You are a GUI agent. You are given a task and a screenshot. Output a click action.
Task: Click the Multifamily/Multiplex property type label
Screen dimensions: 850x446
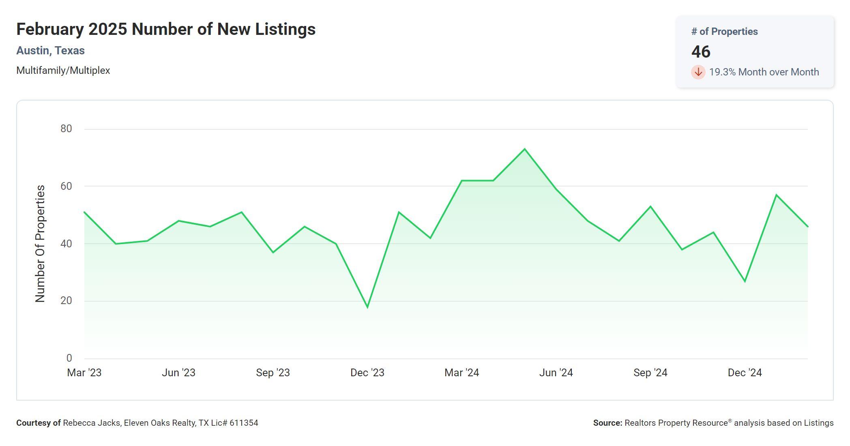pos(63,71)
